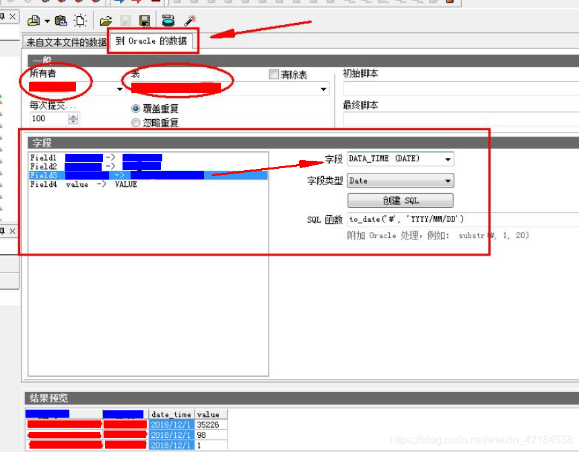Open the 表 table dropdown

point(323,89)
